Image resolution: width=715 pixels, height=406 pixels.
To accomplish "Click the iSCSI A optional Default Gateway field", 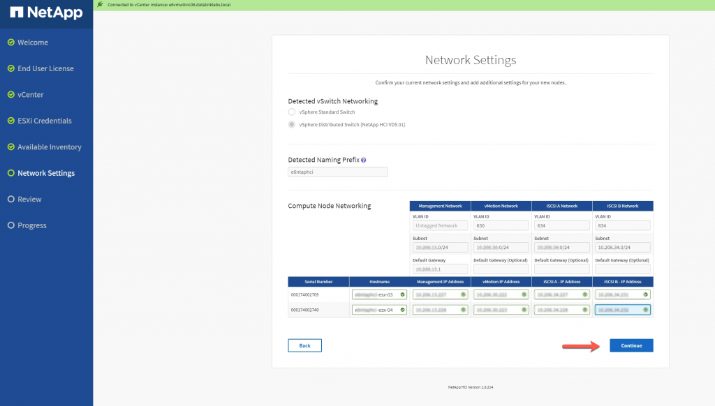I will click(562, 269).
